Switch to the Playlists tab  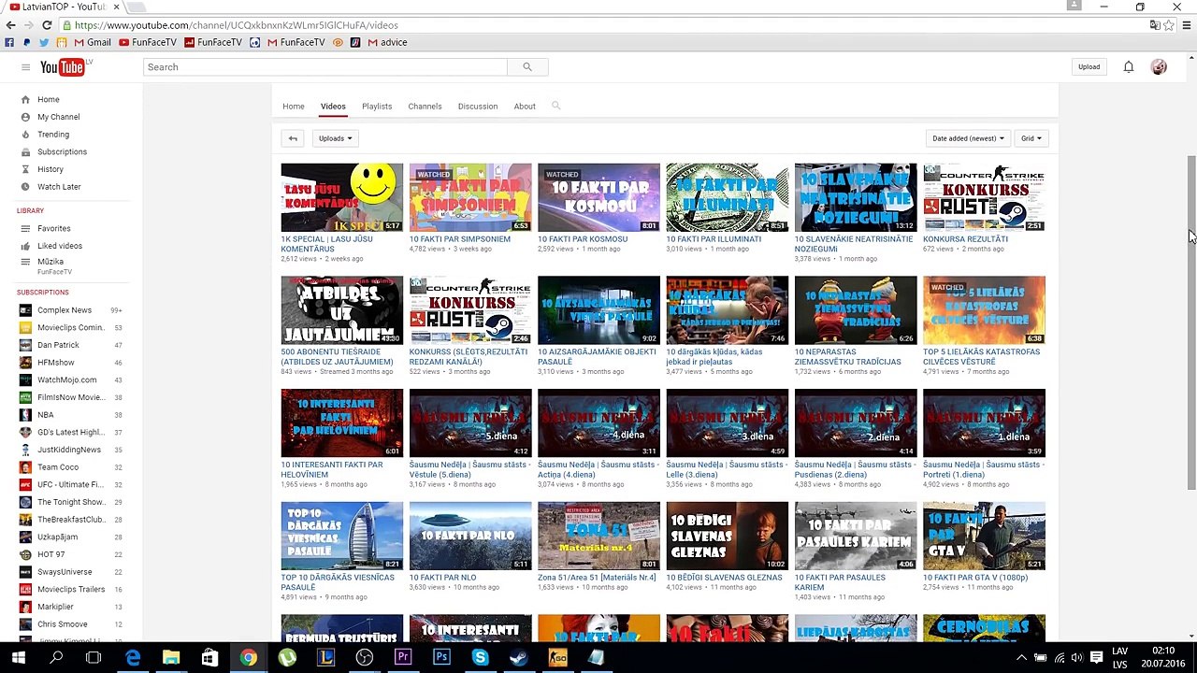pos(377,107)
